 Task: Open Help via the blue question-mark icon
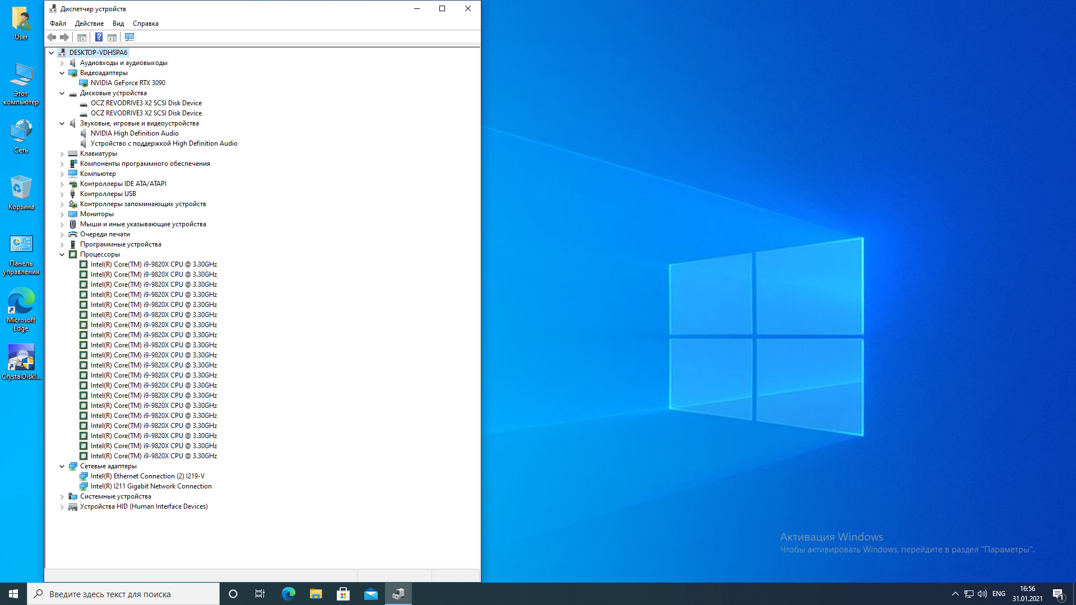pyautogui.click(x=99, y=38)
